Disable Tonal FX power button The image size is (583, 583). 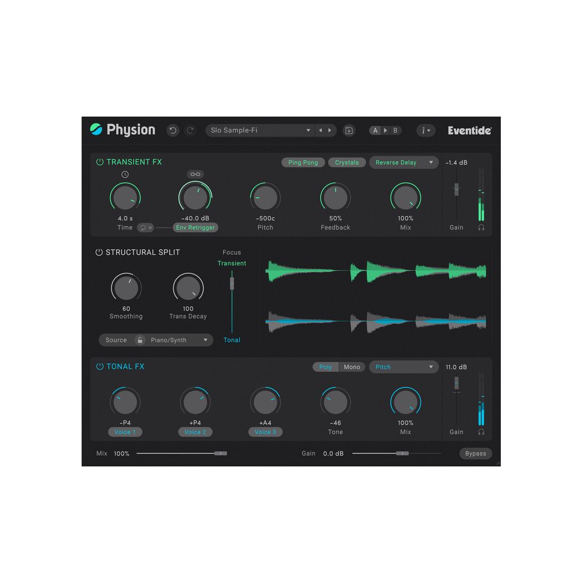pos(100,367)
